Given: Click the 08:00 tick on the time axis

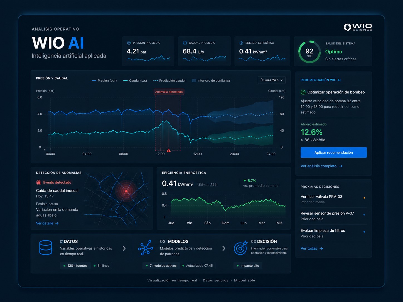Looking at the screenshot, I should coord(124,154).
